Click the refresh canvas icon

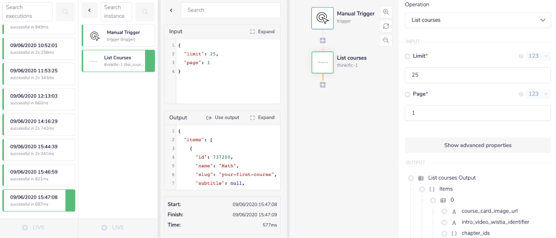pyautogui.click(x=386, y=26)
